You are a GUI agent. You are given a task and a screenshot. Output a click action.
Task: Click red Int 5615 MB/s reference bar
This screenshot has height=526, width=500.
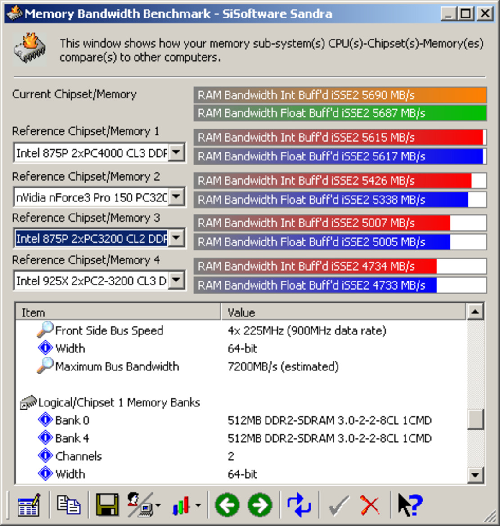pos(340,138)
